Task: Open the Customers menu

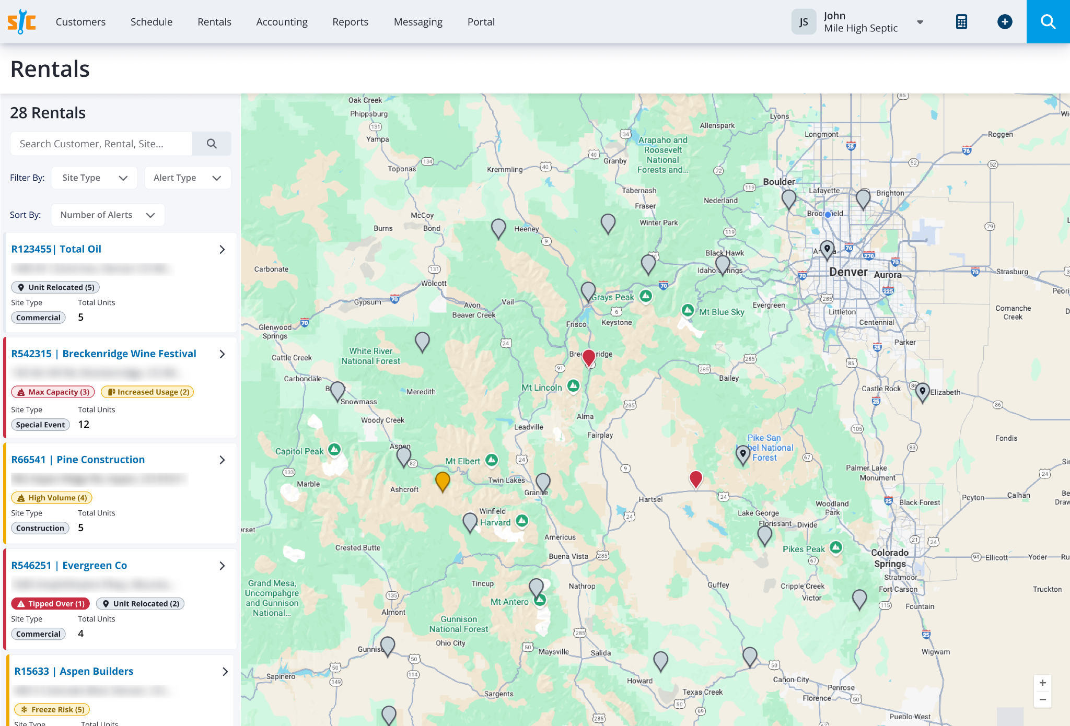Action: coord(80,22)
